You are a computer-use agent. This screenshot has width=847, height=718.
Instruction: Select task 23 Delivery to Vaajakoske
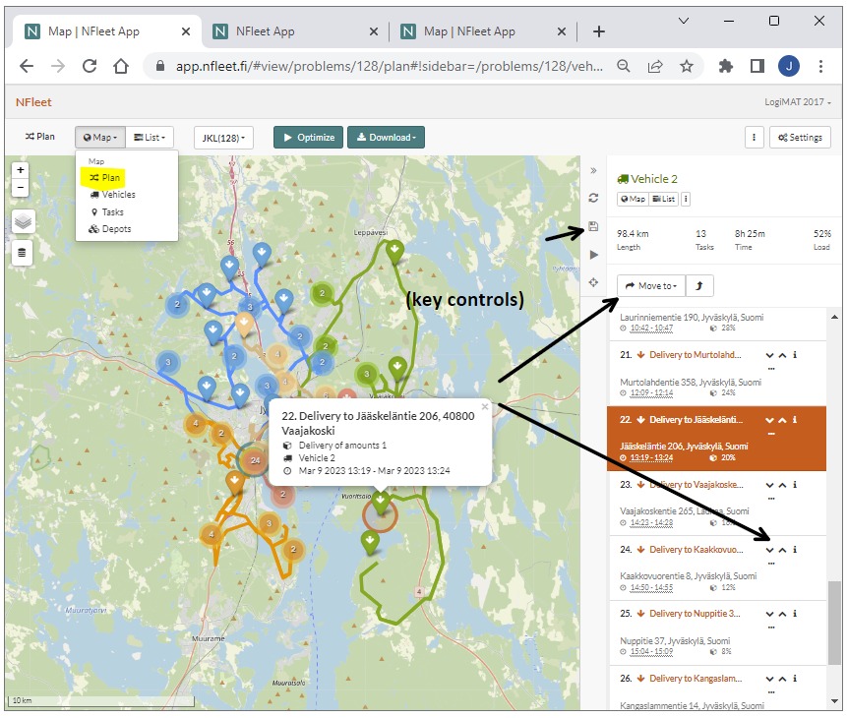(718, 504)
